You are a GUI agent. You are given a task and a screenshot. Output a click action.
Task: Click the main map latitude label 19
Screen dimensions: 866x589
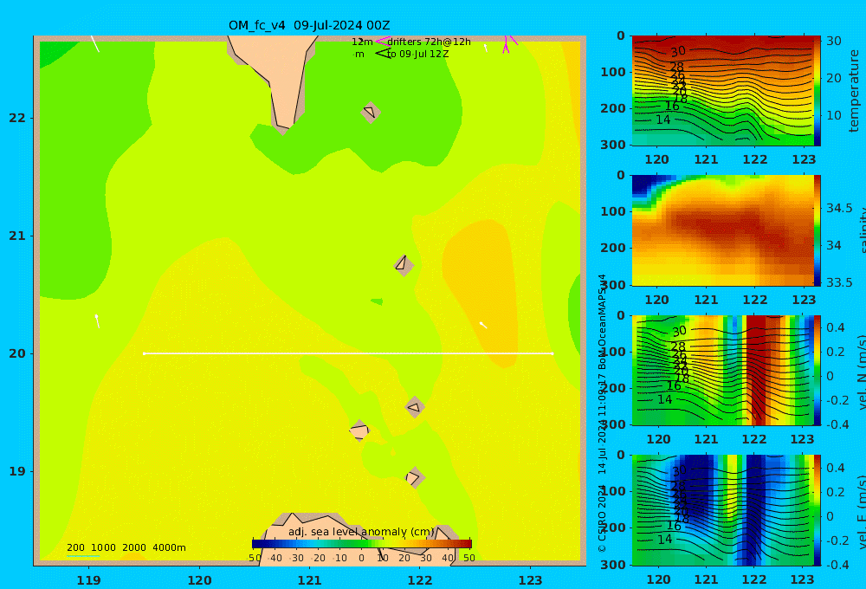(x=17, y=471)
